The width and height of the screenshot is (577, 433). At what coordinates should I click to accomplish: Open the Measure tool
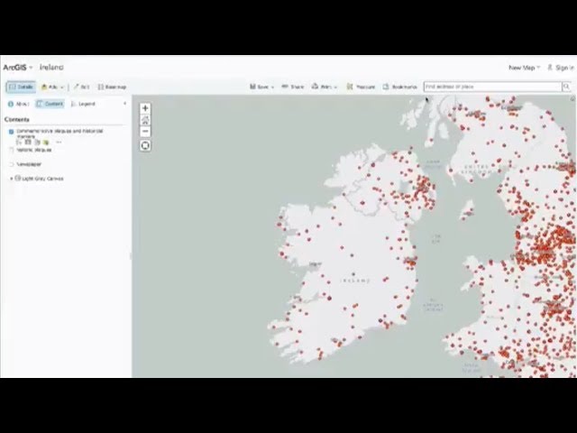[361, 87]
